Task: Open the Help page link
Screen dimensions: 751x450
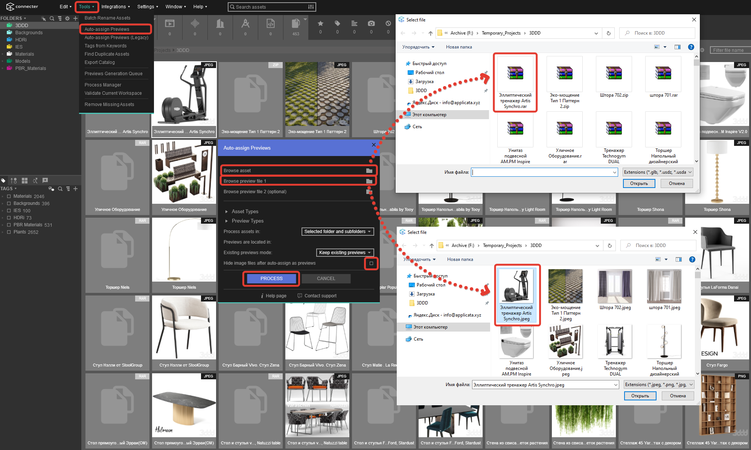Action: tap(276, 296)
